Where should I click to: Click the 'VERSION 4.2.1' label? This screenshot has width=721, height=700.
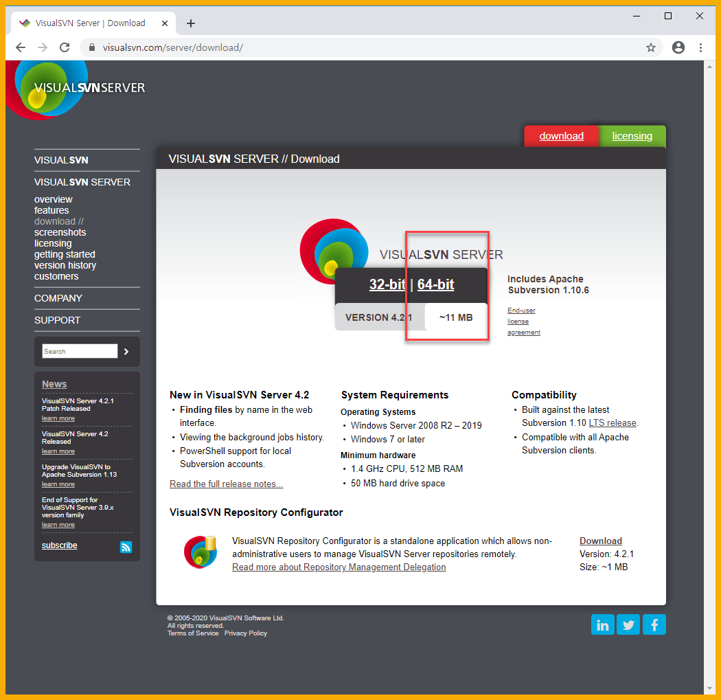click(x=379, y=317)
